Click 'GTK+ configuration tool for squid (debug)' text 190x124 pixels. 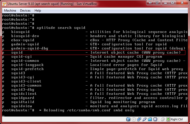[138, 48]
